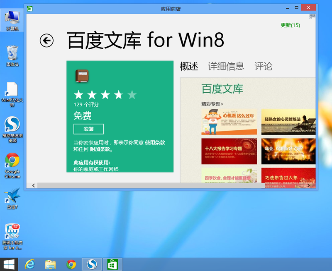
Task: Switch to Sogou browser in taskbar
Action: point(92,264)
